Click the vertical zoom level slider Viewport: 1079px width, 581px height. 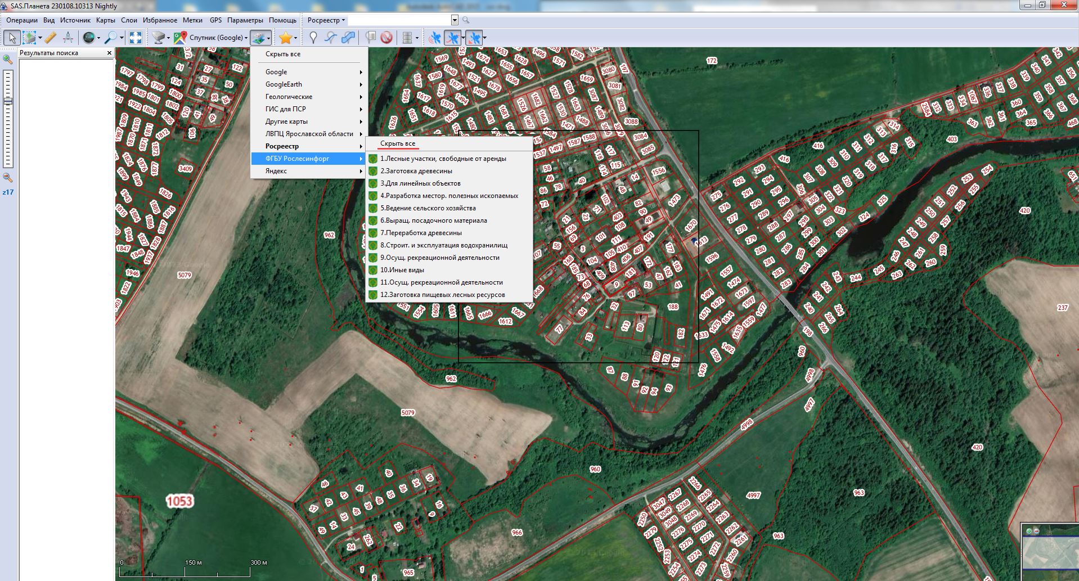(x=8, y=118)
